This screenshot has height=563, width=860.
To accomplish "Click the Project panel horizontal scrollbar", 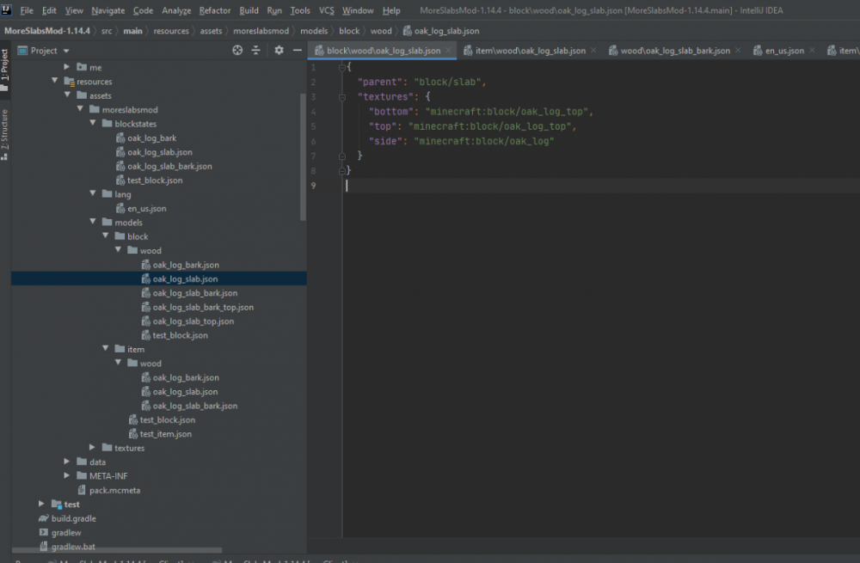I will coord(117,550).
